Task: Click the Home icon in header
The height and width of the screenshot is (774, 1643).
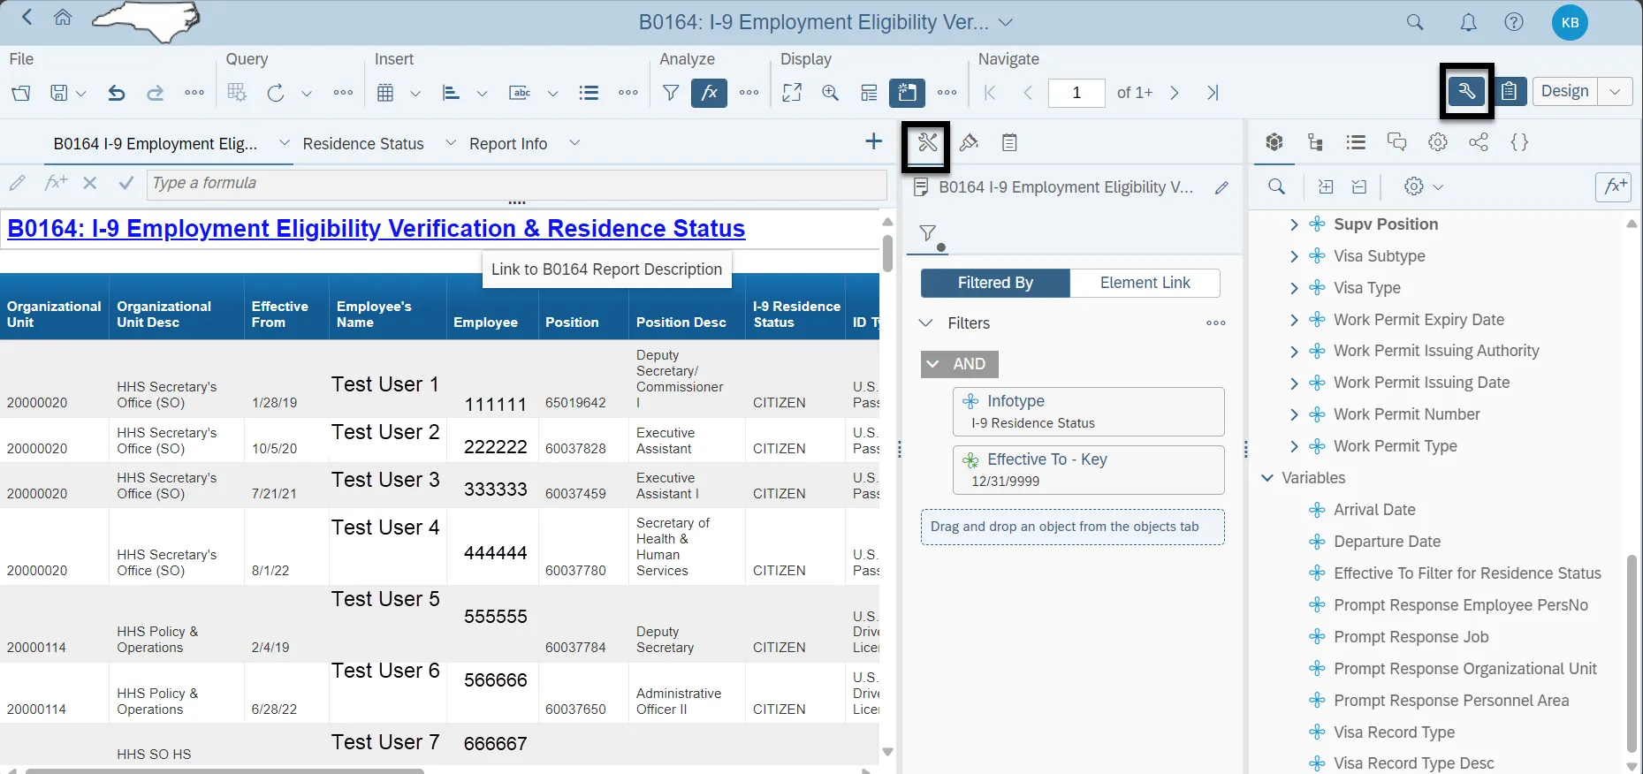Action: pos(63,18)
